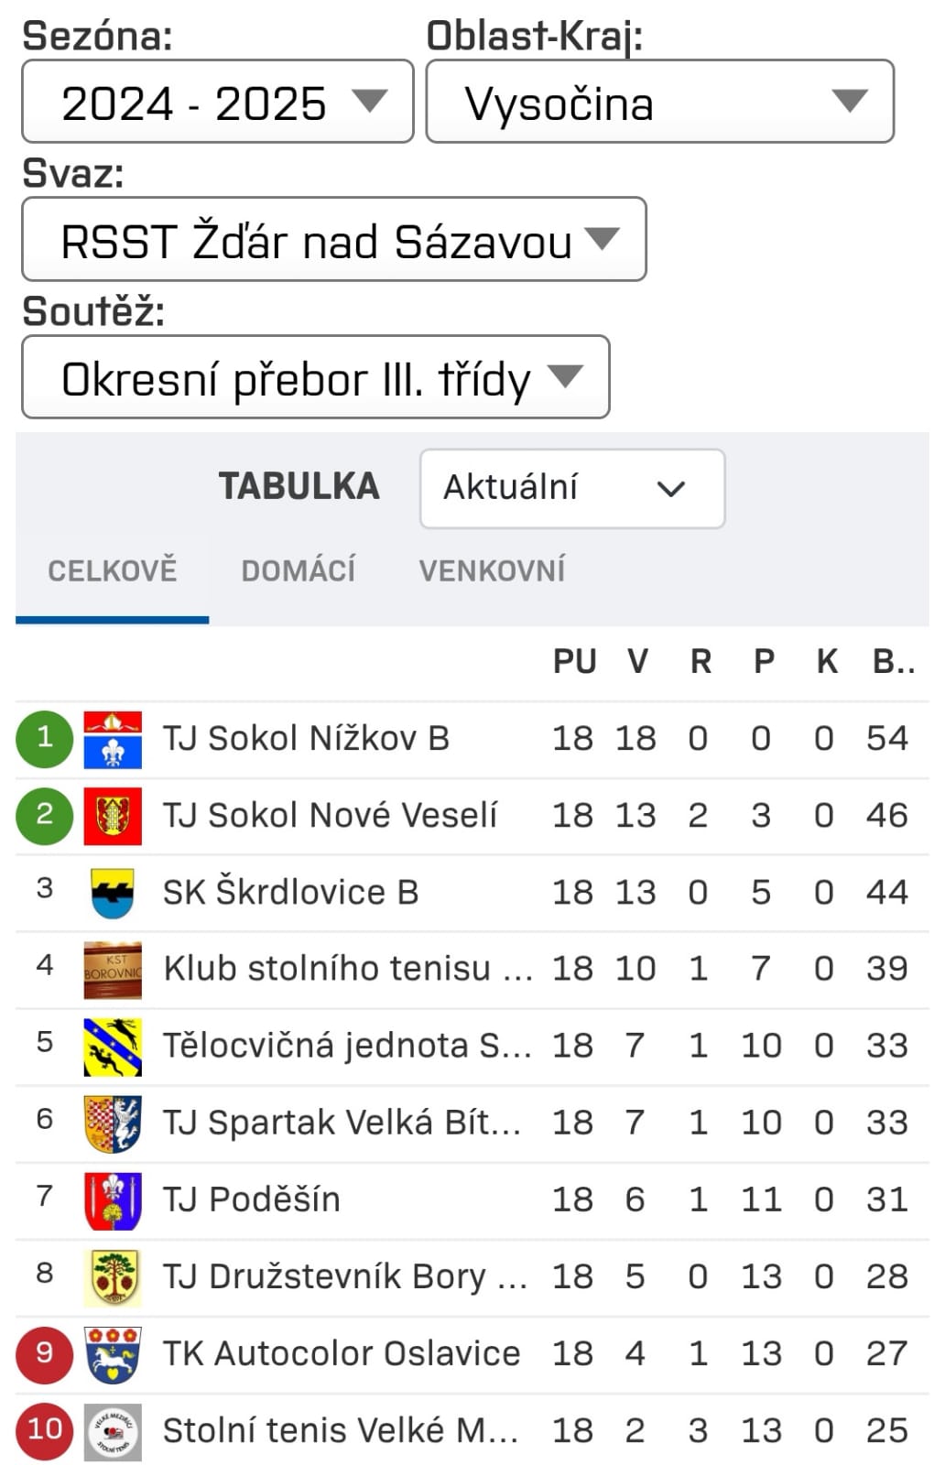Image resolution: width=945 pixels, height=1465 pixels.
Task: Click the Stolní tenis Velké Meziříčí round logo
Action: [x=113, y=1431]
